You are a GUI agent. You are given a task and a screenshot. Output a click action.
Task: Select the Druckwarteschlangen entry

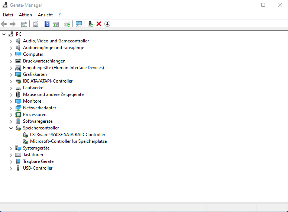coord(44,61)
